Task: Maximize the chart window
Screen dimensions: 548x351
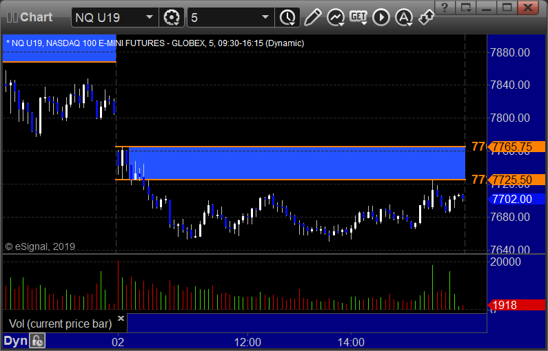Action: (507, 8)
